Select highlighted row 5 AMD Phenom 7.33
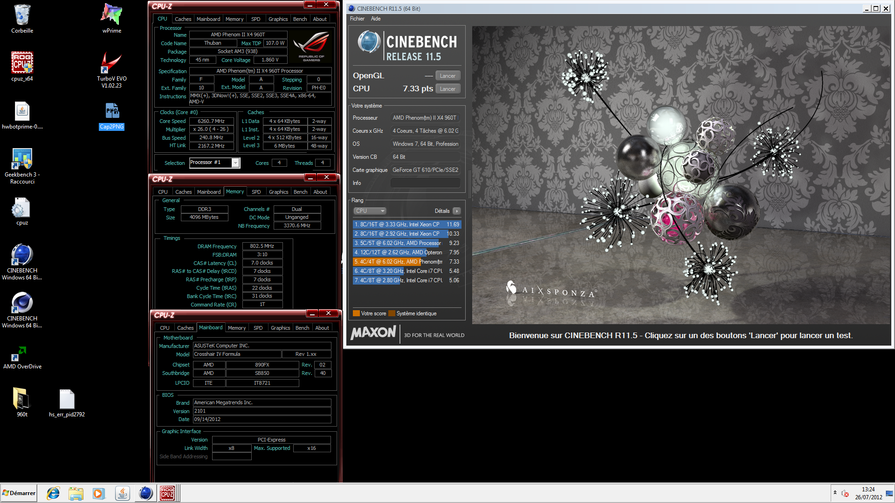The image size is (895, 503). tap(406, 262)
